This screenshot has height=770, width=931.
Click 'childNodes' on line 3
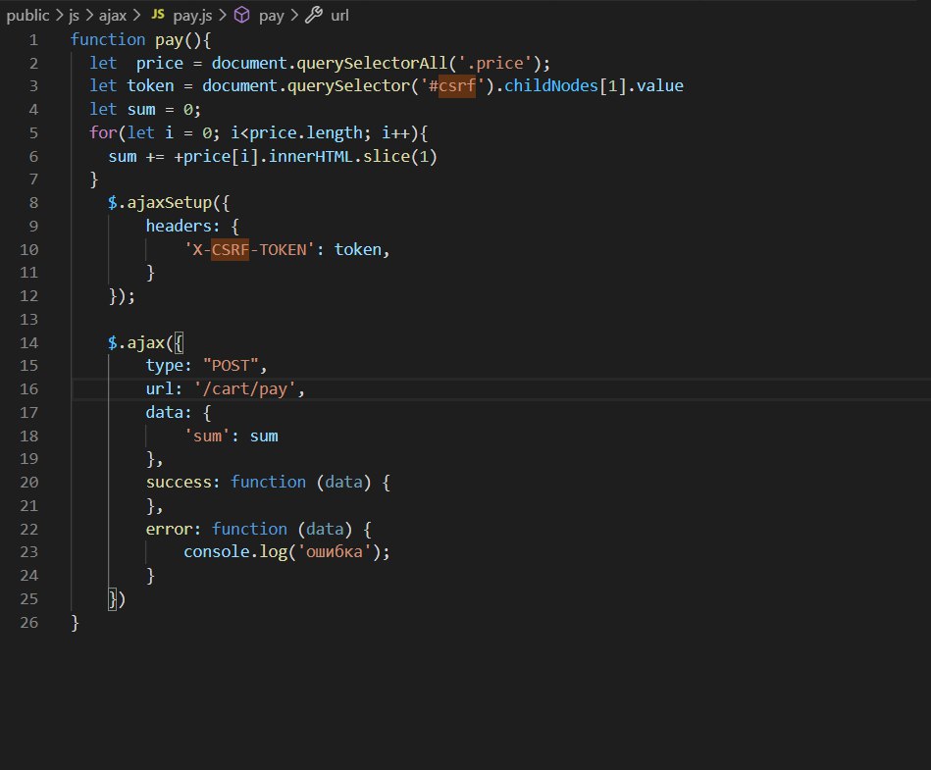pos(551,86)
